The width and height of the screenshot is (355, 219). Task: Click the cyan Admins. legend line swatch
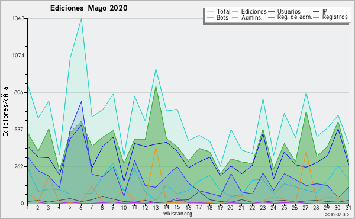[x=235, y=17]
